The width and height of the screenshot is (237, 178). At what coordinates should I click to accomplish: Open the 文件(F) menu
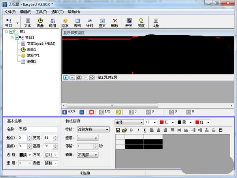[10, 12]
